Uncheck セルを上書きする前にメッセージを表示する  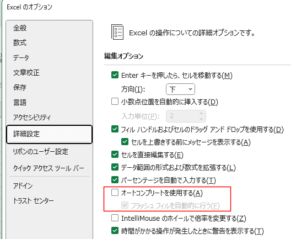point(125,142)
